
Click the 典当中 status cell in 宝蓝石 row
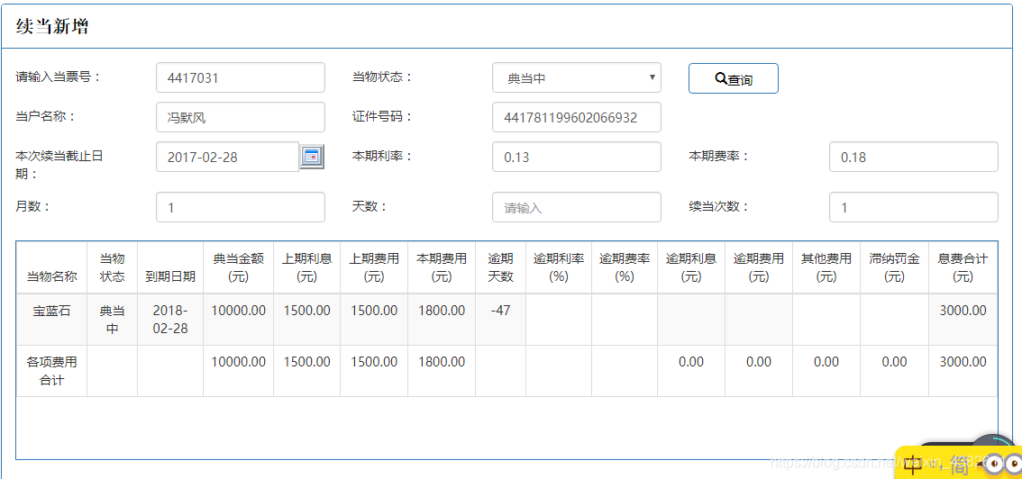[x=112, y=320]
